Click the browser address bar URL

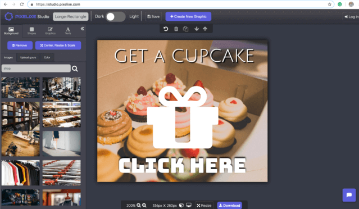coord(58,4)
